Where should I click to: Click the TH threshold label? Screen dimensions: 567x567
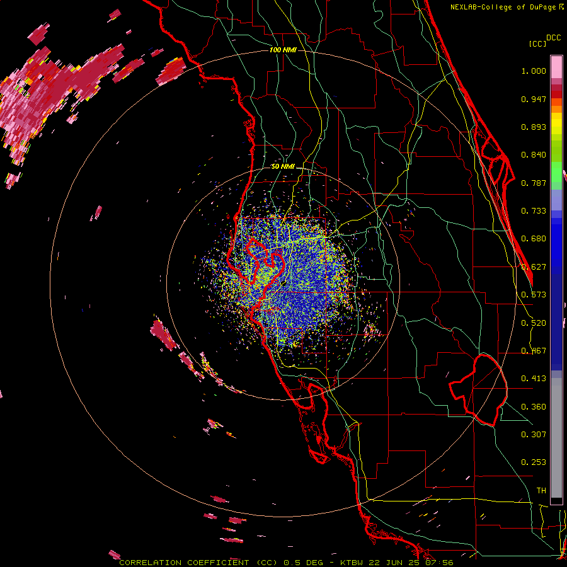541,491
